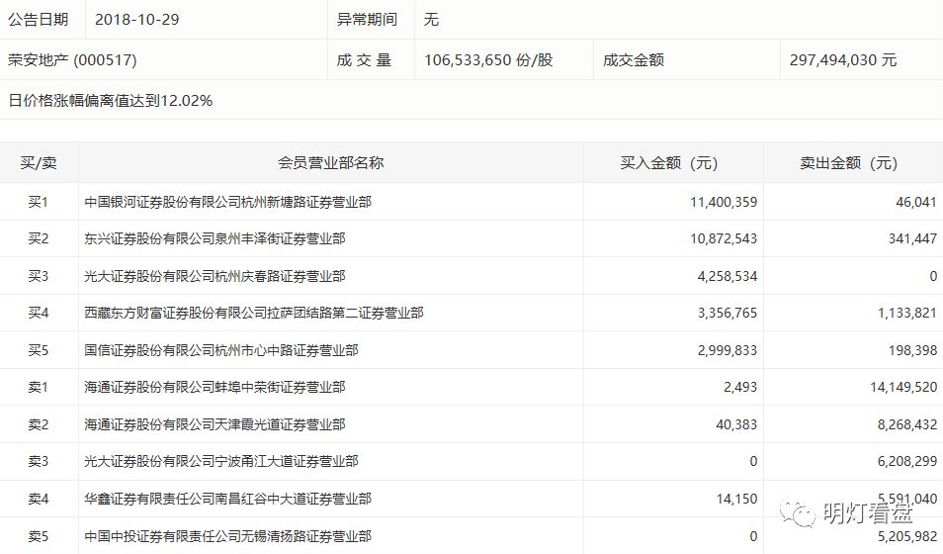Click buy amount 2,999,833
This screenshot has width=943, height=554.
point(728,350)
